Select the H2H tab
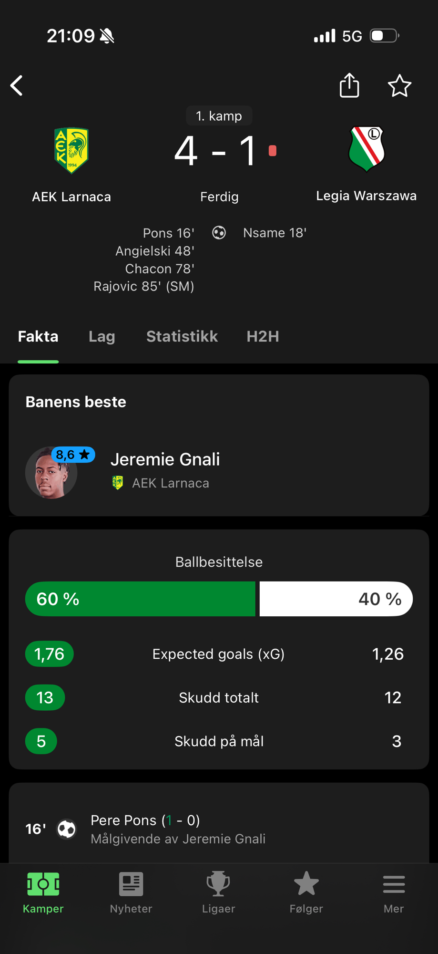This screenshot has height=954, width=438. point(263,337)
